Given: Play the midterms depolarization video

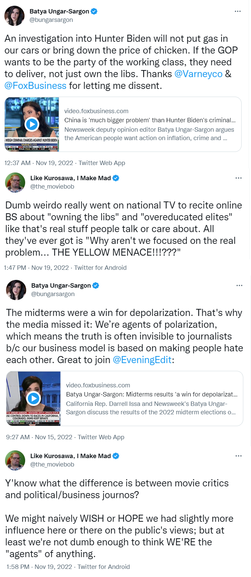Looking at the screenshot, I should [34, 398].
